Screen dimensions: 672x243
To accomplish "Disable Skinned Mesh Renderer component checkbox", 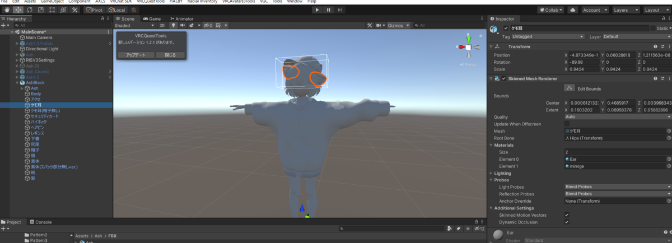I will coord(504,78).
